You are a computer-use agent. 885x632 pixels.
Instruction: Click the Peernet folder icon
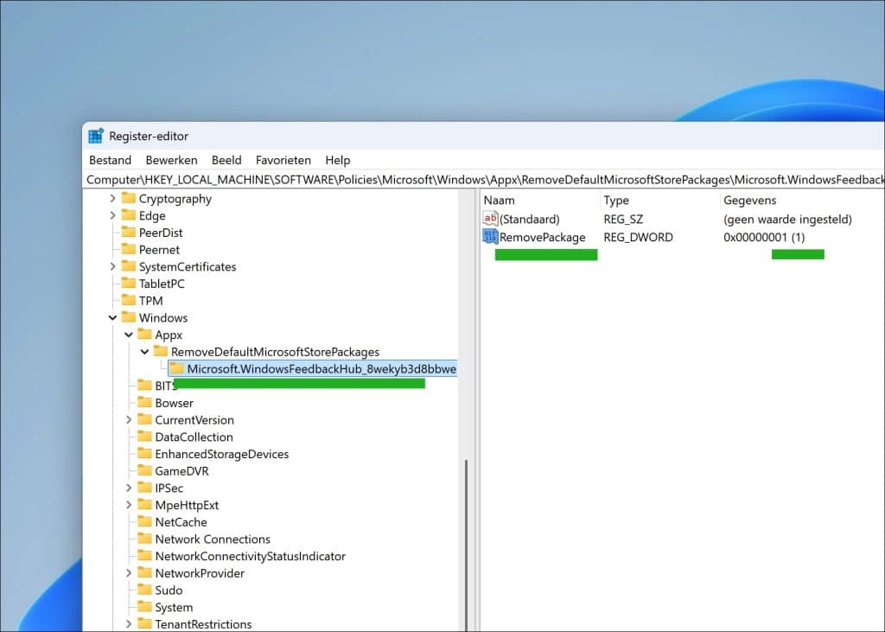click(x=129, y=248)
